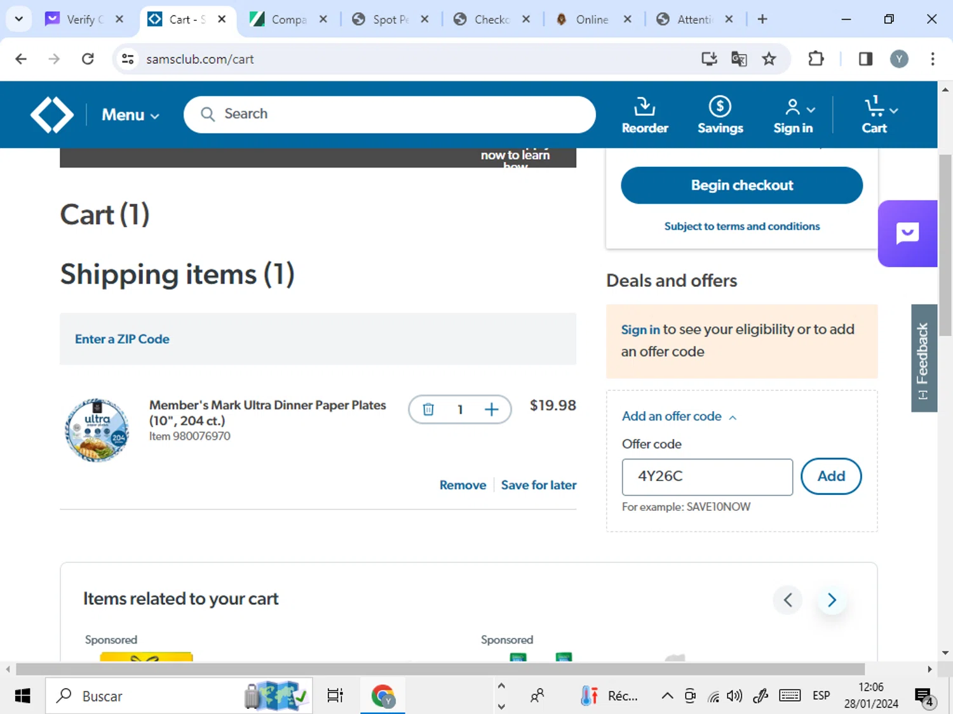
Task: Open a new tab with plus button
Action: tap(762, 19)
